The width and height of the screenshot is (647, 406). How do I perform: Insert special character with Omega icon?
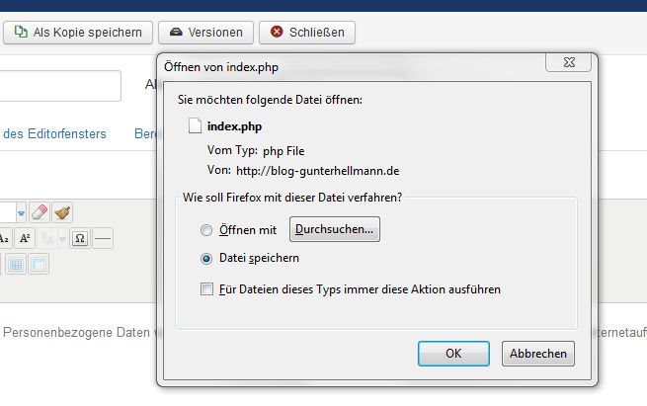pos(80,238)
